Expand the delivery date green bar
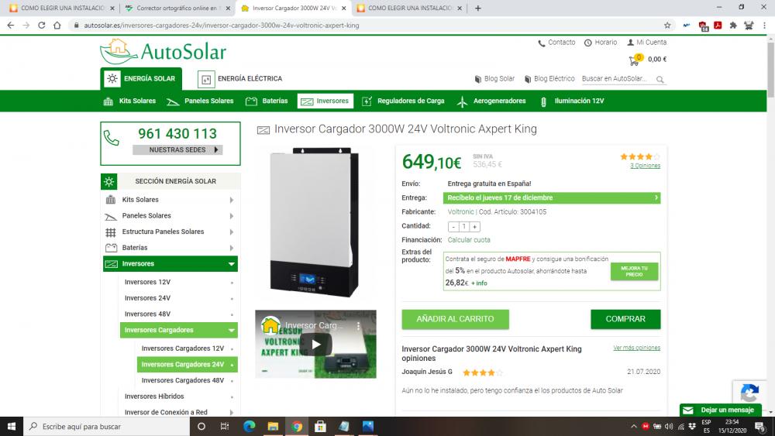Image resolution: width=775 pixels, height=436 pixels. (x=552, y=198)
